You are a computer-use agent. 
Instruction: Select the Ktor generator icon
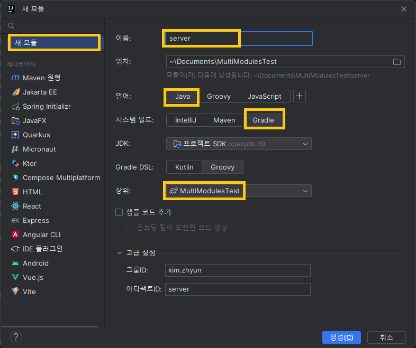click(15, 163)
